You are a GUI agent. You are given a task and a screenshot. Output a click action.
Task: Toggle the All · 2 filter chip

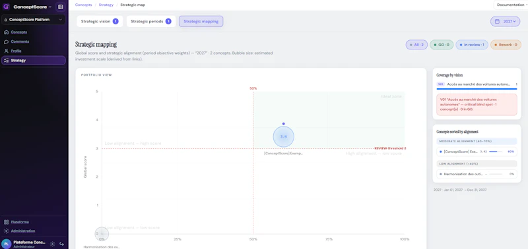416,45
